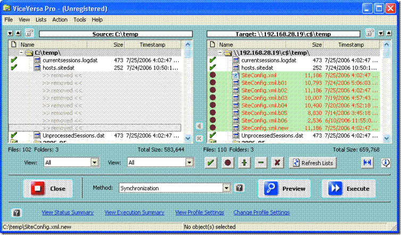
Task: Click the up triangle right of Target path
Action: (x=389, y=33)
